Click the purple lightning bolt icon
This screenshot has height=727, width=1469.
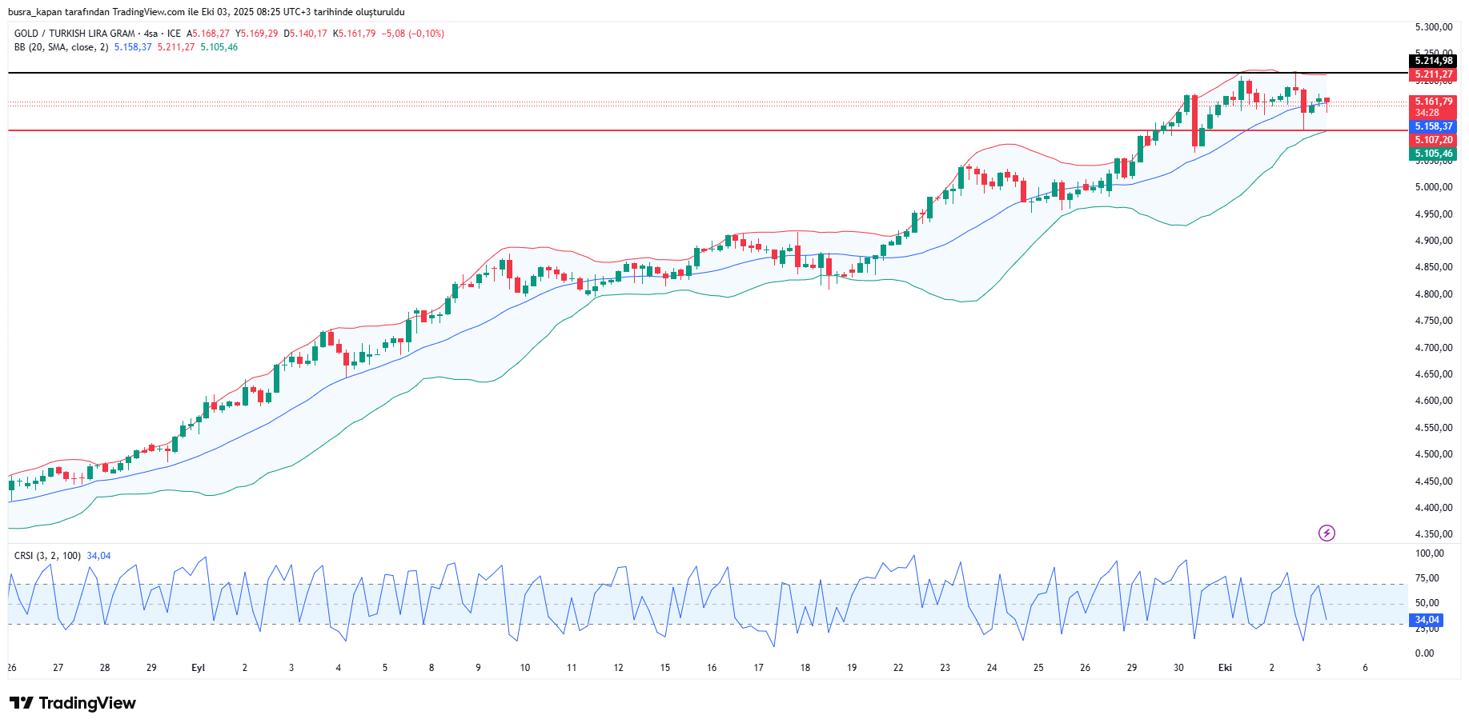pos(1327,533)
